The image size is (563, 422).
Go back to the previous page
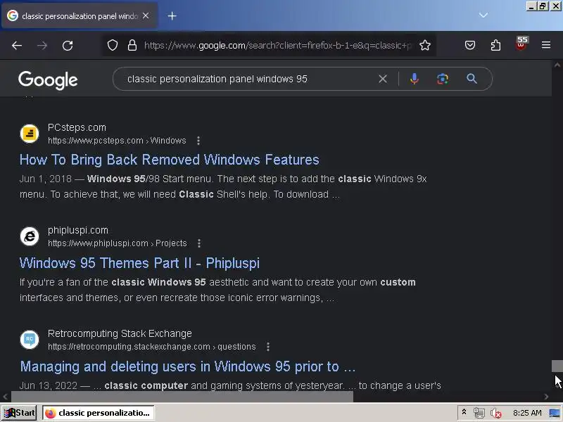point(17,46)
